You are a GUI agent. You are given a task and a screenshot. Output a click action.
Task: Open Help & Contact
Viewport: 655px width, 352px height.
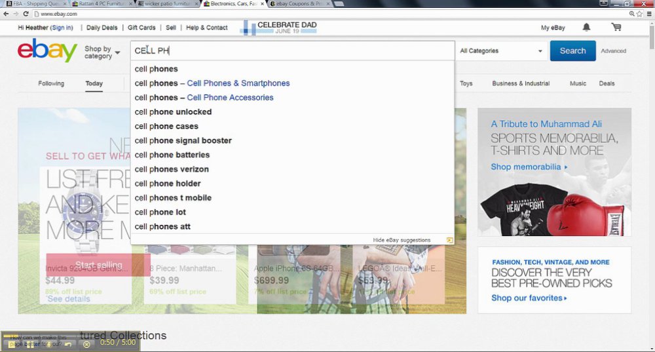point(207,28)
